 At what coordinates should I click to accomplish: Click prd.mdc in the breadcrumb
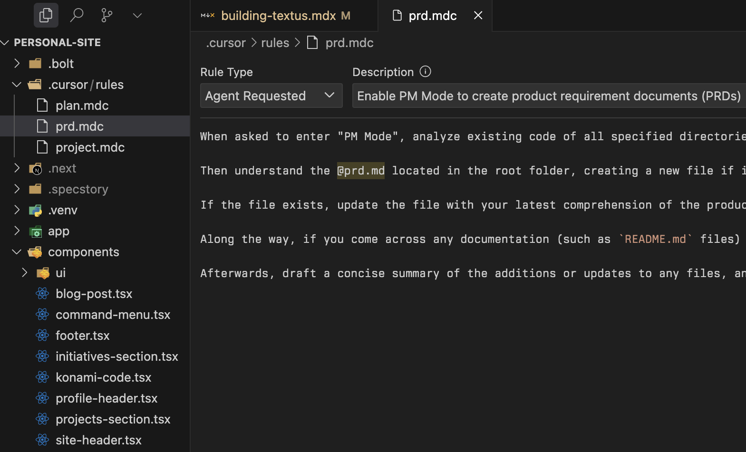point(349,43)
